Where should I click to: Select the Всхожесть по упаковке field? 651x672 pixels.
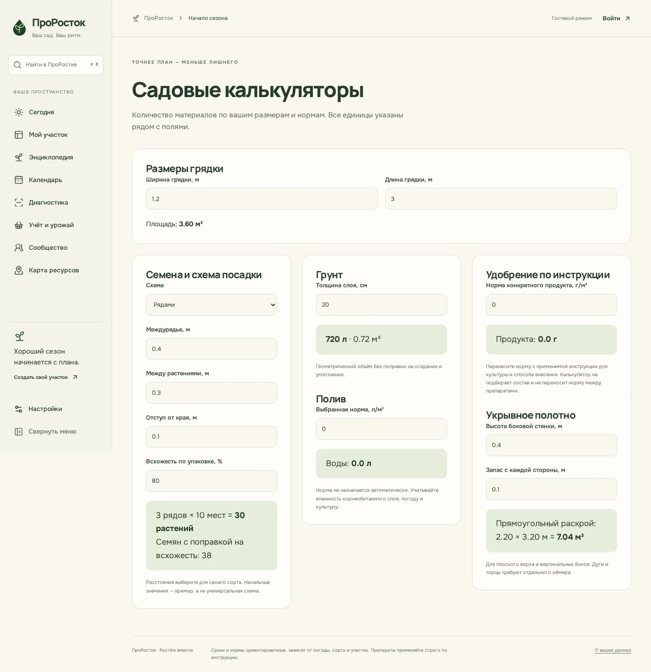click(212, 481)
